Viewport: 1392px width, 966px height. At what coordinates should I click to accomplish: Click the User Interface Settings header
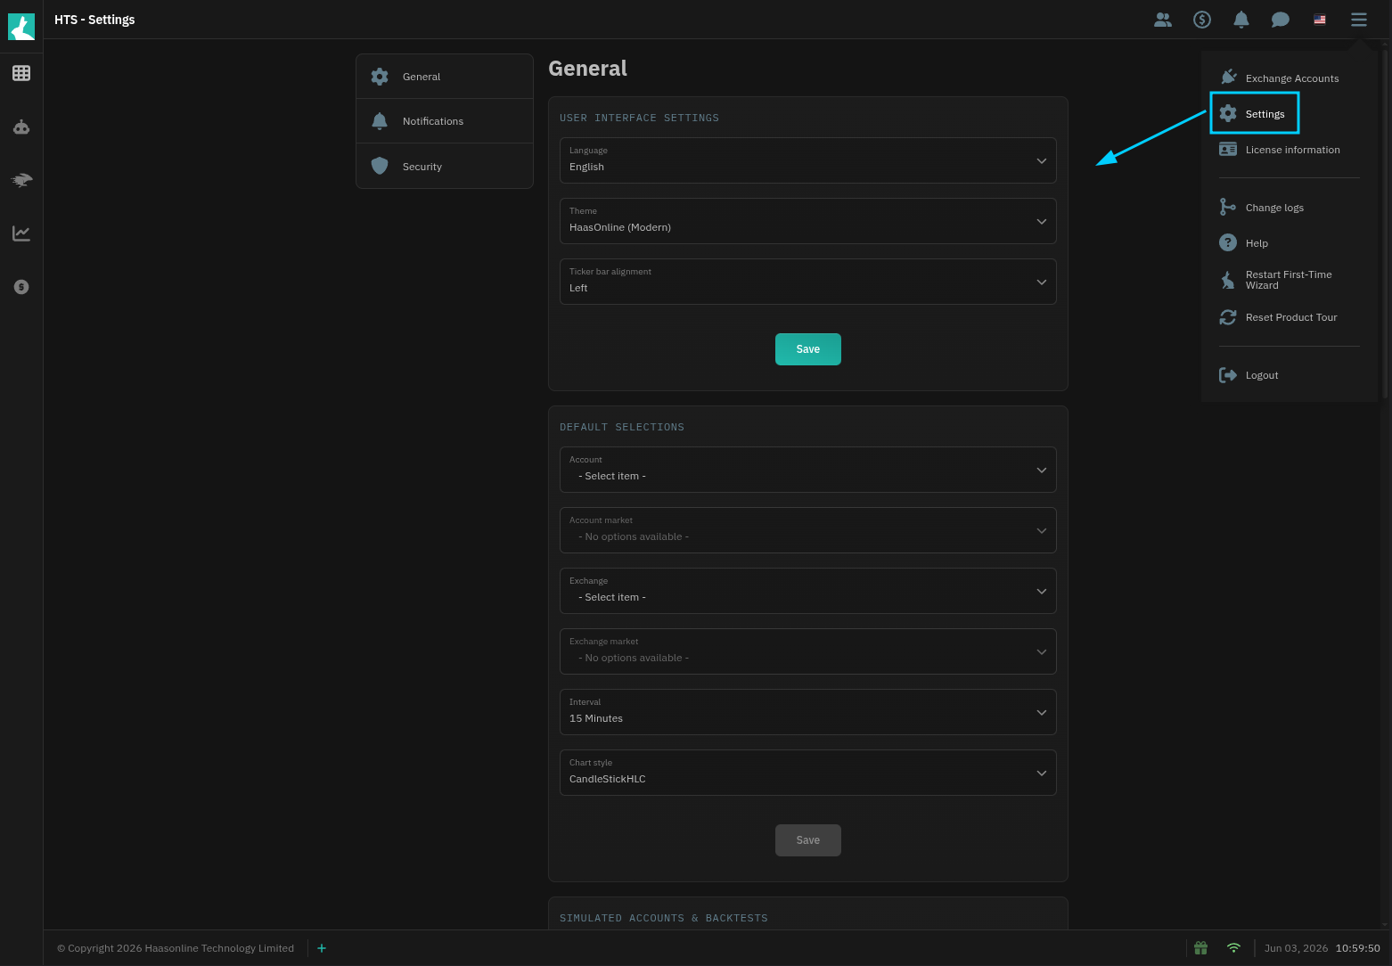point(639,118)
